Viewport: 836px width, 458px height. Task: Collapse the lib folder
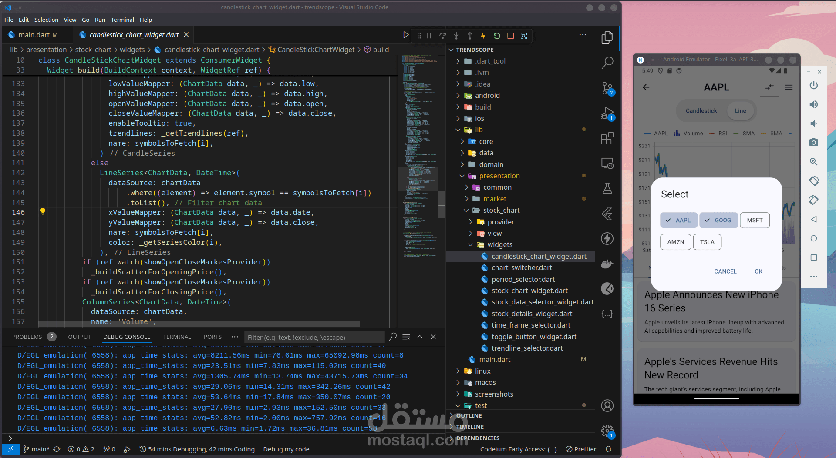tap(520, 130)
